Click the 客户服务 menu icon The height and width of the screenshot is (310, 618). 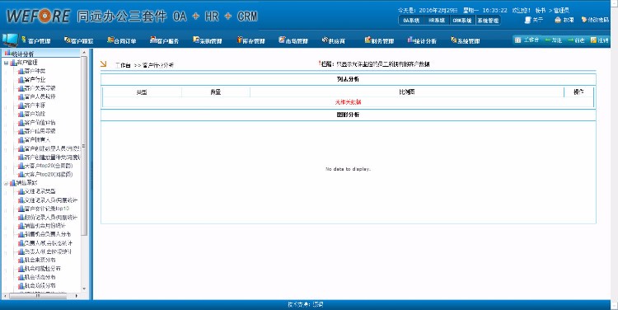[x=153, y=40]
